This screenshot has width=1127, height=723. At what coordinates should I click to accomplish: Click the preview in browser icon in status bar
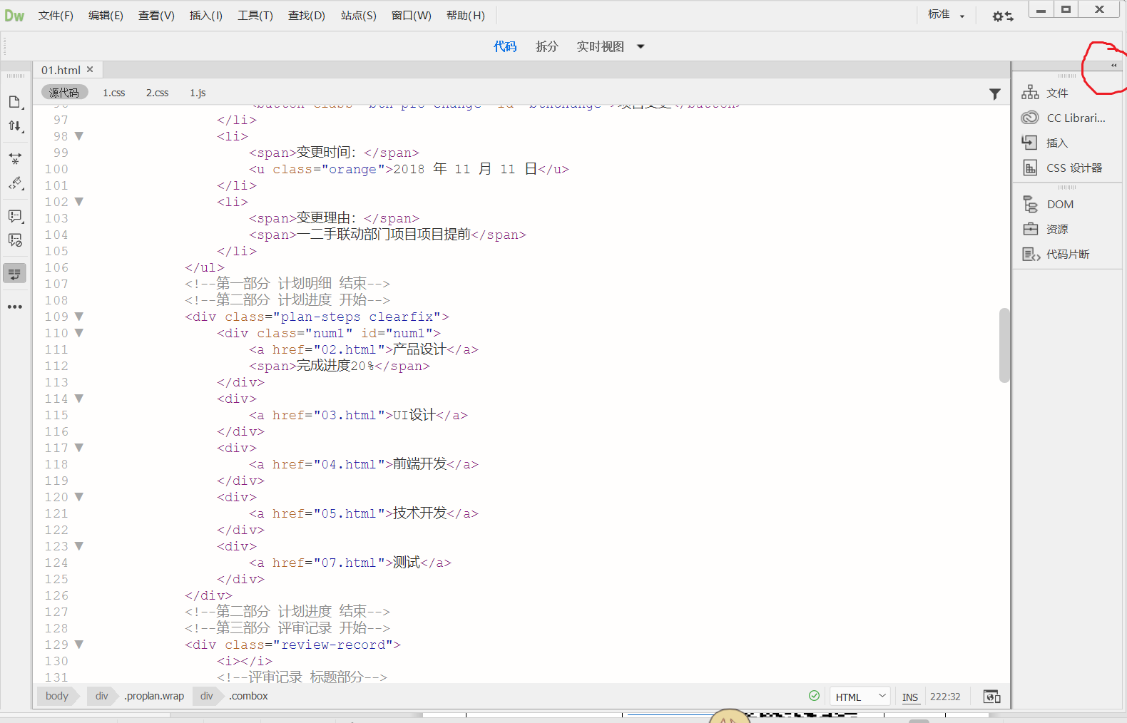tap(991, 697)
